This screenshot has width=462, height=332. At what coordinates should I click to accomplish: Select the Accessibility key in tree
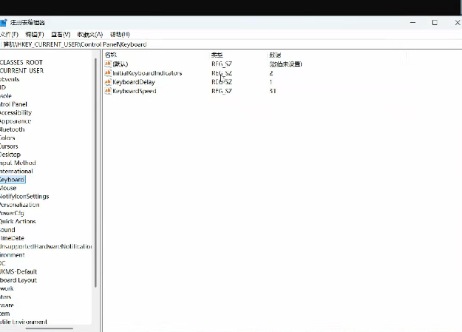tap(16, 112)
